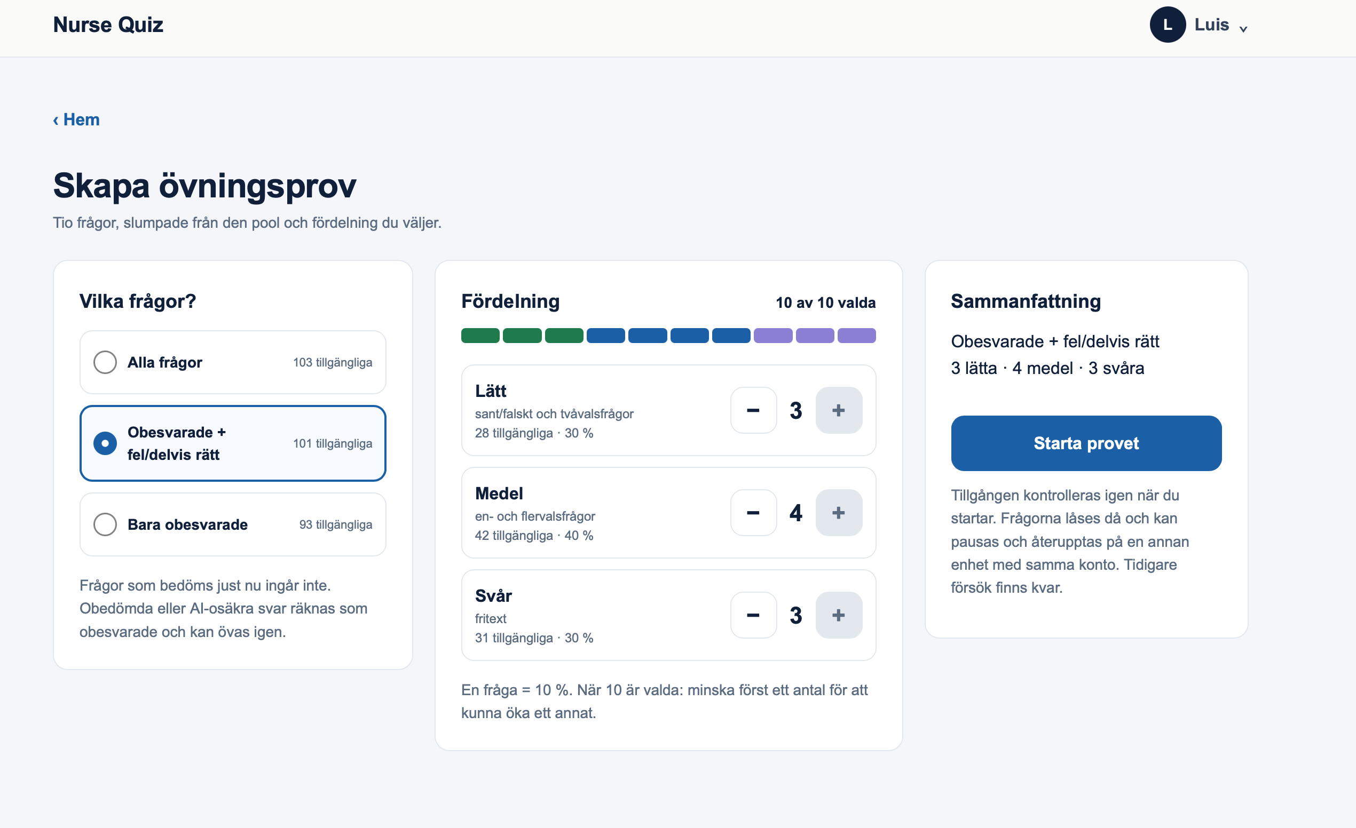Click the plus button for Medel
The width and height of the screenshot is (1356, 828).
[839, 512]
